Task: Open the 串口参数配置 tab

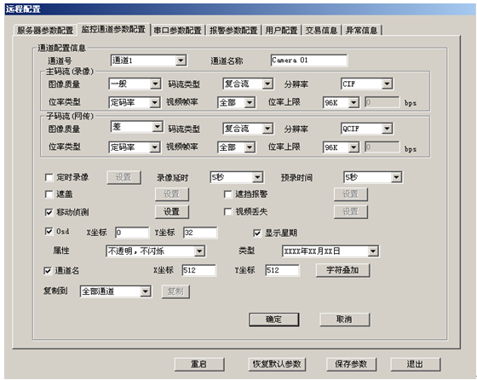Action: pos(178,30)
